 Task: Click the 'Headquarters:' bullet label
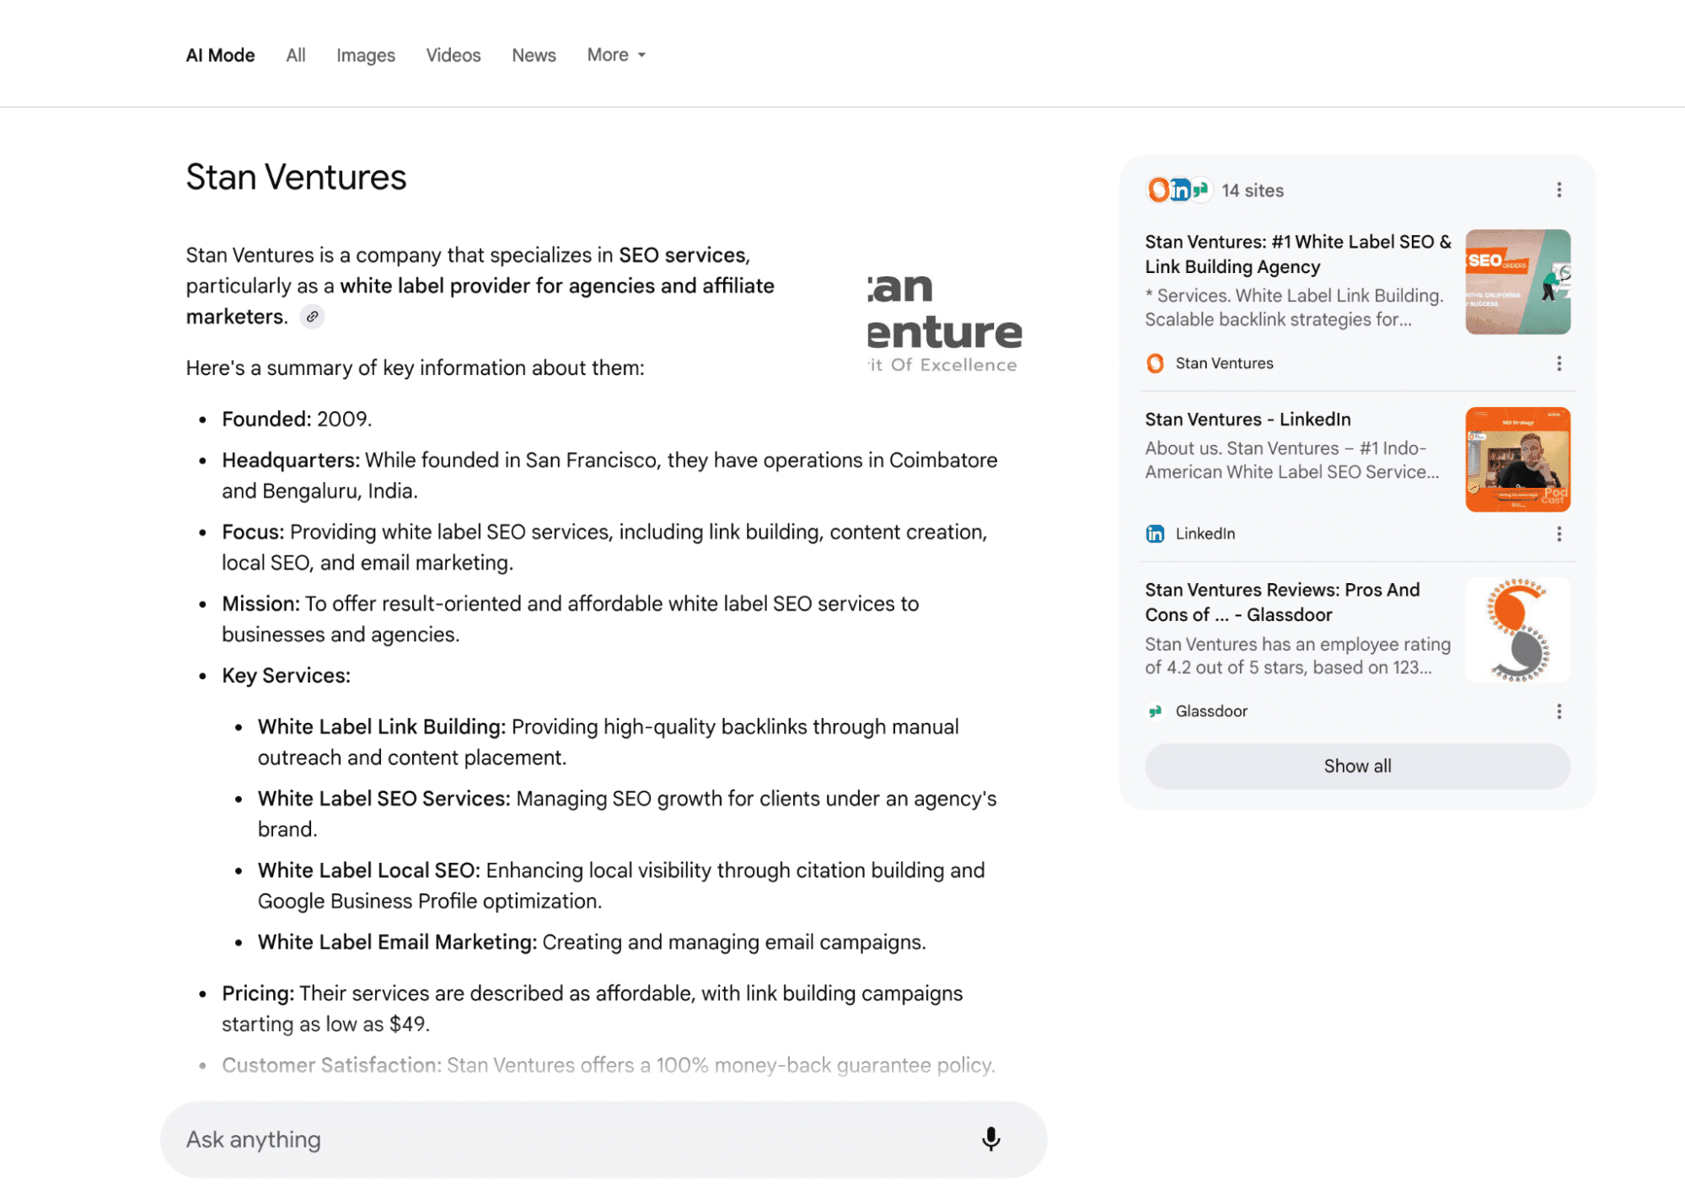coord(291,460)
